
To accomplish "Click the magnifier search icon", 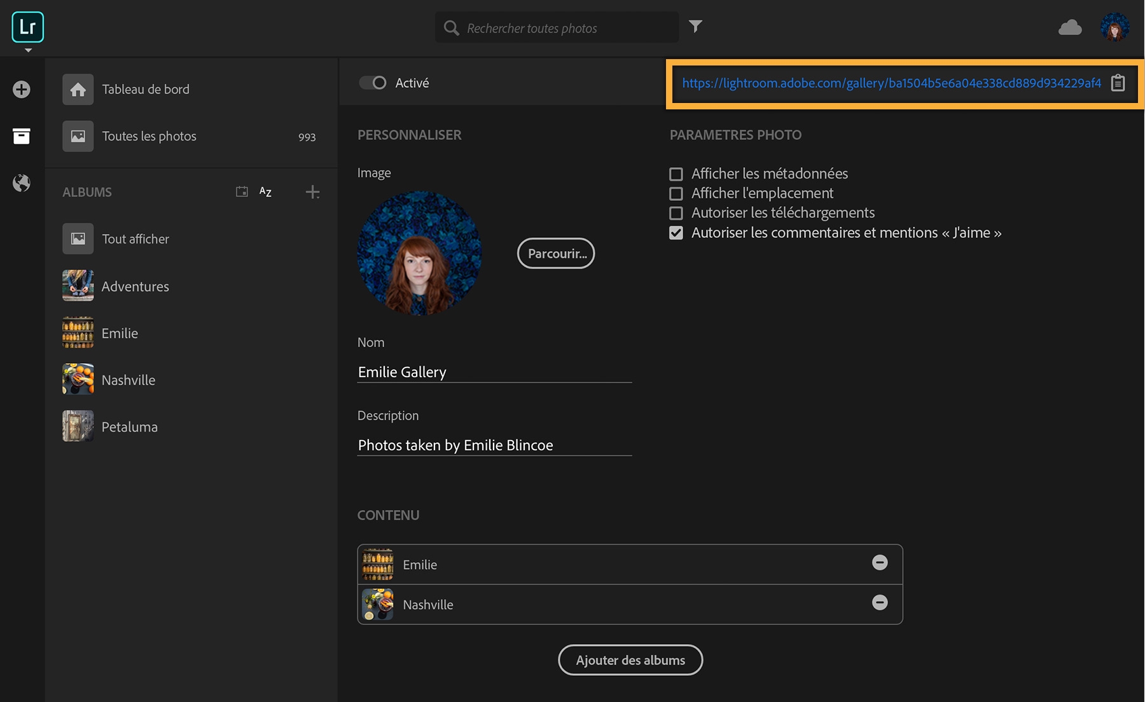I will tap(451, 28).
